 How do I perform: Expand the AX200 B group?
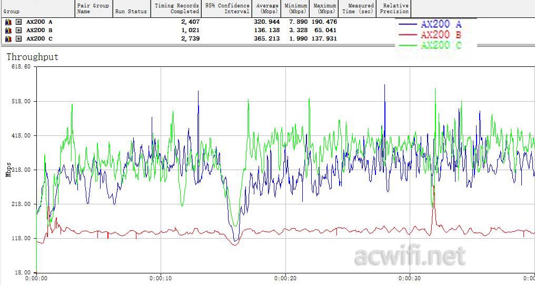coord(19,31)
